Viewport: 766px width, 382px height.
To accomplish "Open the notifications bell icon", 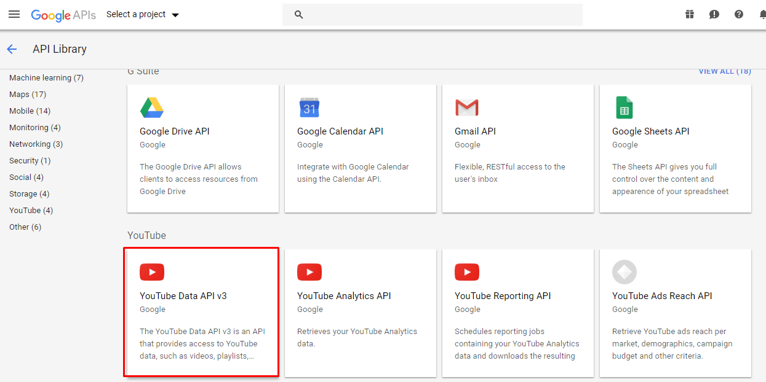I will tap(762, 15).
